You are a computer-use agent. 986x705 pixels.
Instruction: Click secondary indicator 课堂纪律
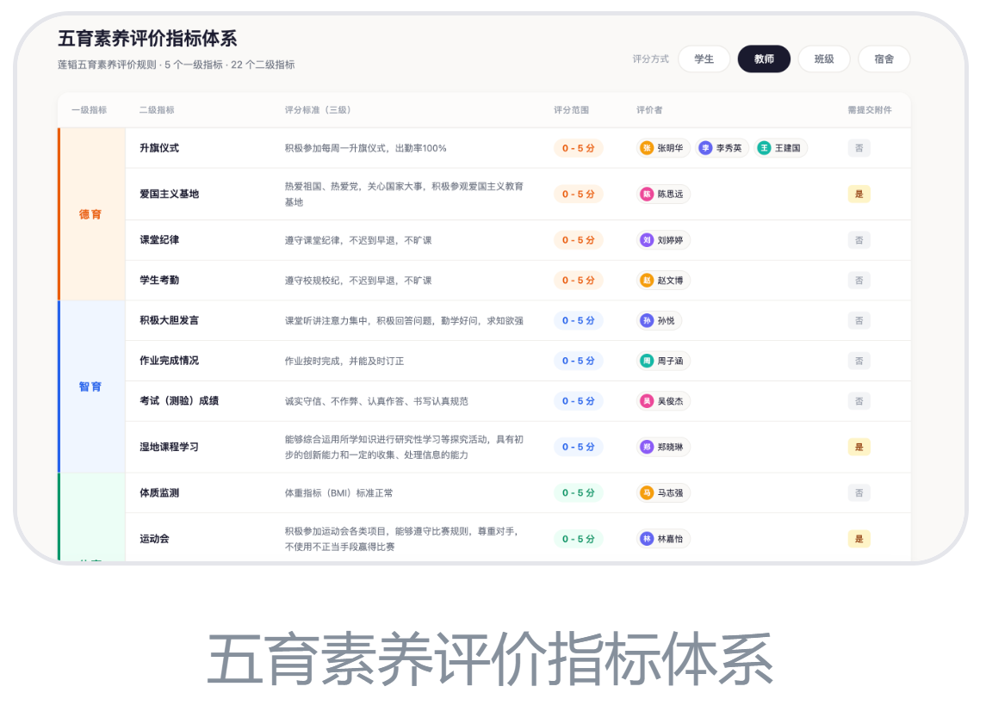(159, 240)
